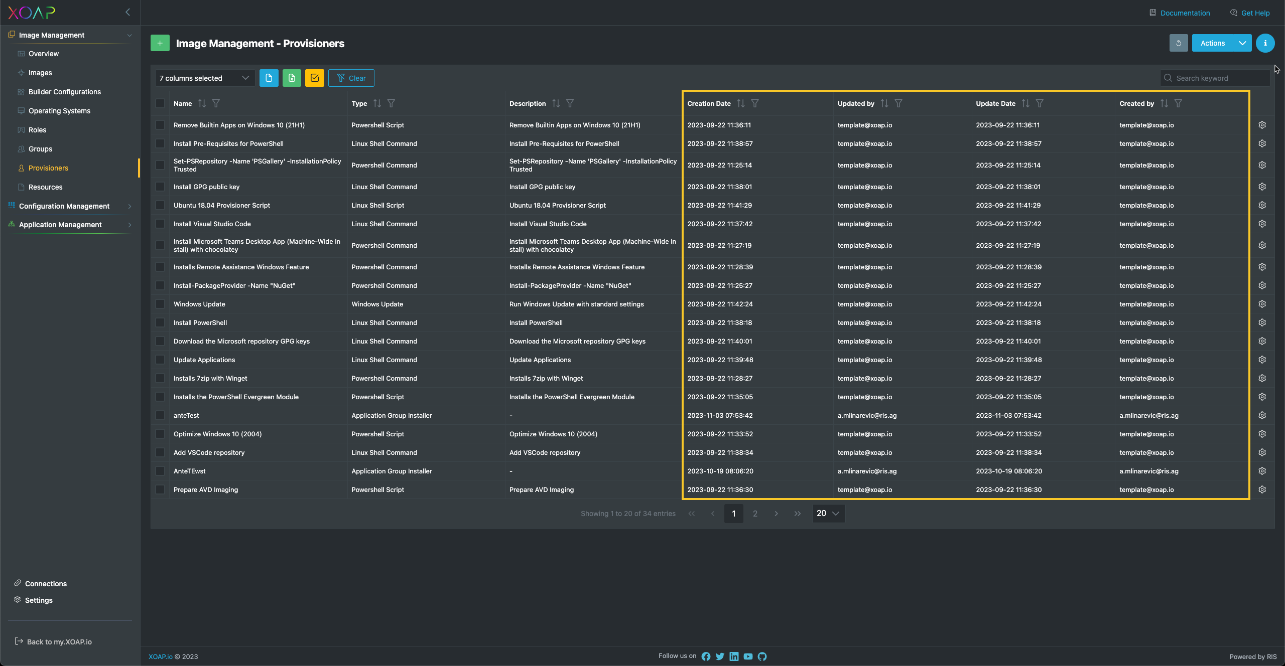Open the rows-per-page 20 dropdown
The height and width of the screenshot is (666, 1285).
tap(828, 513)
